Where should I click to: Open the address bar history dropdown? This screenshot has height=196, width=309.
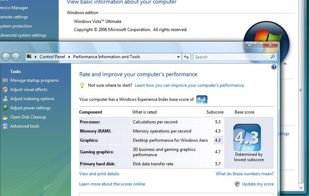coord(178,57)
